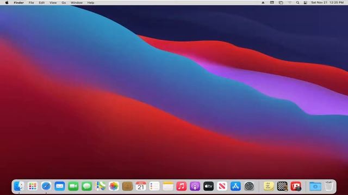348x195 pixels.
Task: Open the Wi-Fi status menu
Action: (x=290, y=3)
